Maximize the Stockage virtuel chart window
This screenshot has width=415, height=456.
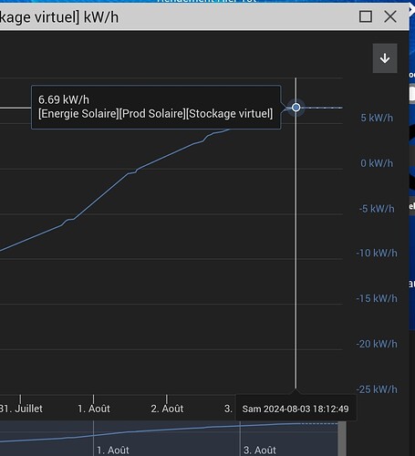[x=366, y=16]
